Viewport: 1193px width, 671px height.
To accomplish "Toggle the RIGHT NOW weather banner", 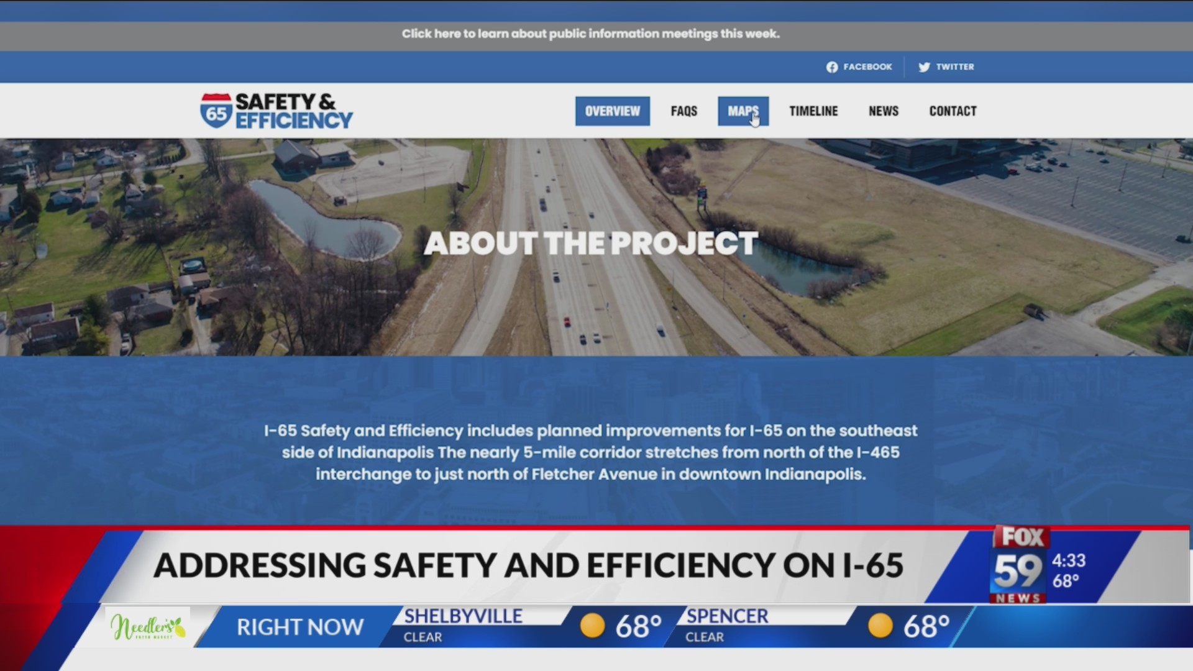I will pyautogui.click(x=301, y=627).
